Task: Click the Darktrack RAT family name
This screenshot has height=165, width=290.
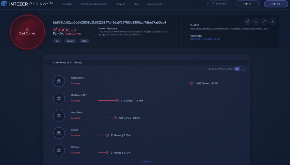Action: [x=79, y=95]
